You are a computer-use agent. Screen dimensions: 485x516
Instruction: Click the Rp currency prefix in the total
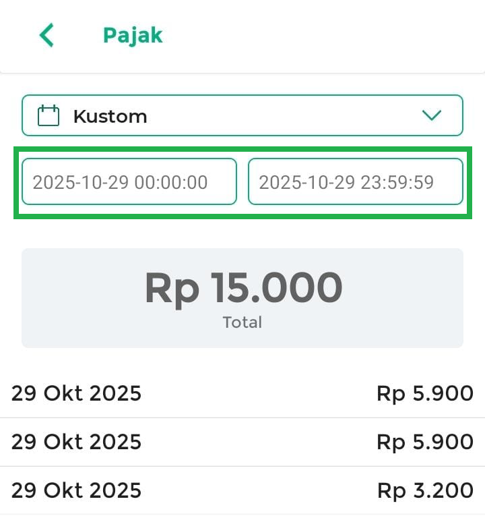tap(172, 288)
